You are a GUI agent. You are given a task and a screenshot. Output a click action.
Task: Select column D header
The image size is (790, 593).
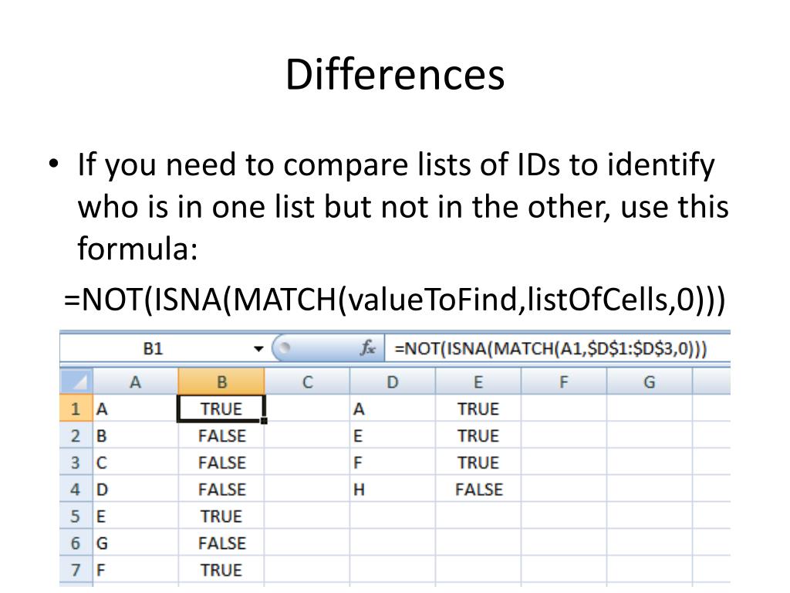[x=393, y=381]
